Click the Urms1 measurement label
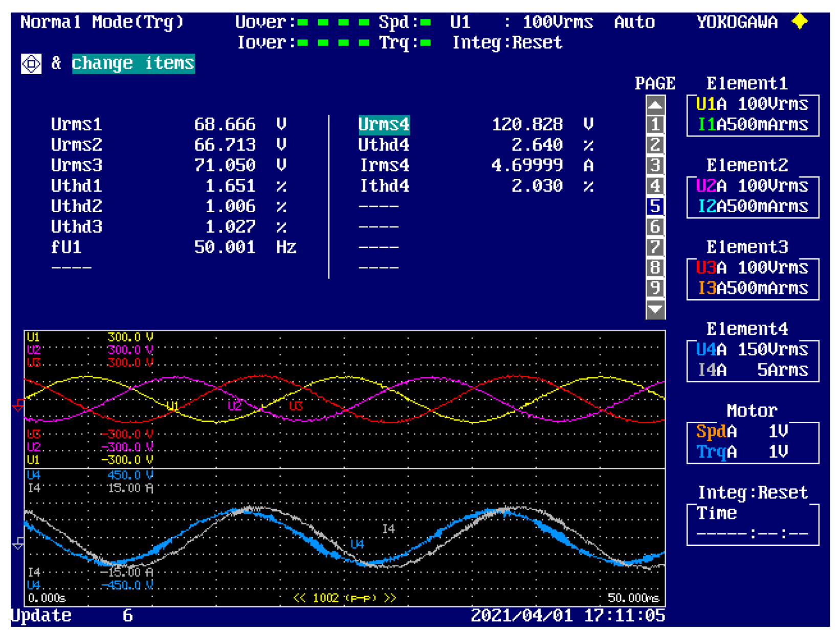Screen dimensions: 840x639 [x=77, y=125]
